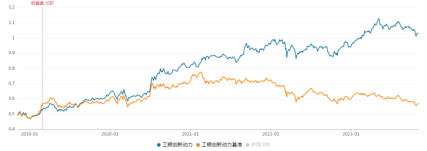Click the 0.4 y-axis label
The height and width of the screenshot is (151, 427).
[x=12, y=129]
